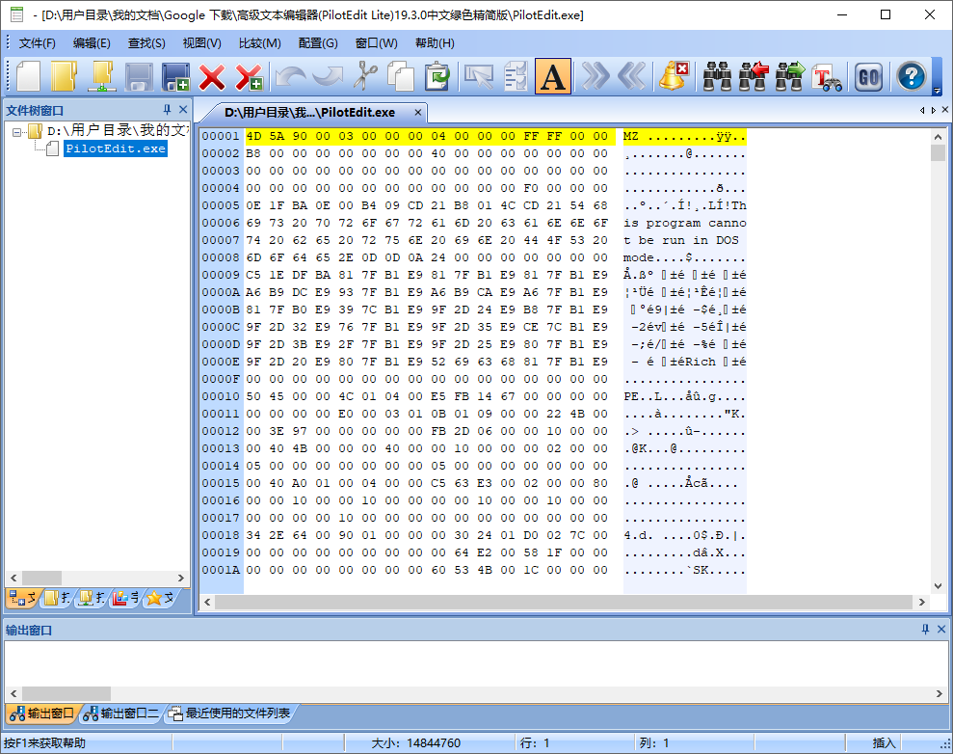The height and width of the screenshot is (754, 953).
Task: Close the current file with the red X icon
Action: point(211,76)
